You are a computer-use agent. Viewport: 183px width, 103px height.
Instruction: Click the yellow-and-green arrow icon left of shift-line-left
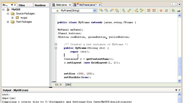(142, 11)
